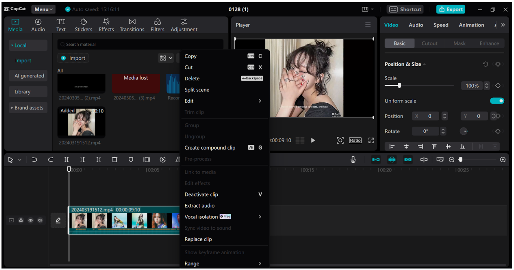Select the Transitions panel icon
This screenshot has height=270, width=514.
tap(132, 25)
